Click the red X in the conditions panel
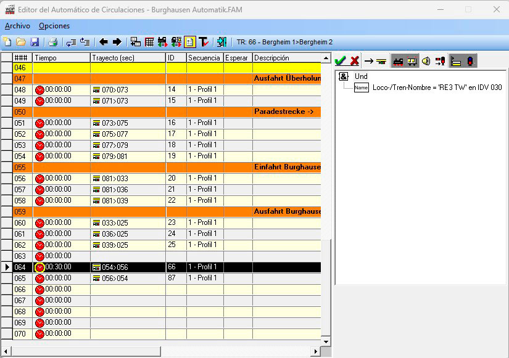Viewport: 509px width, 358px height. point(355,60)
